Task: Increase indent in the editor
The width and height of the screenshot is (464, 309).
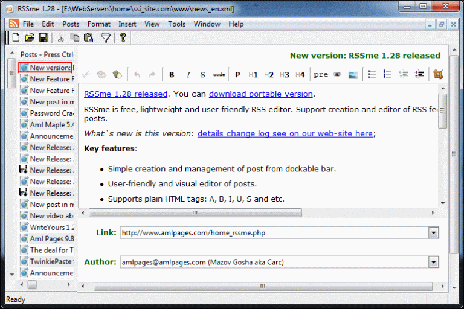Action: [419, 74]
